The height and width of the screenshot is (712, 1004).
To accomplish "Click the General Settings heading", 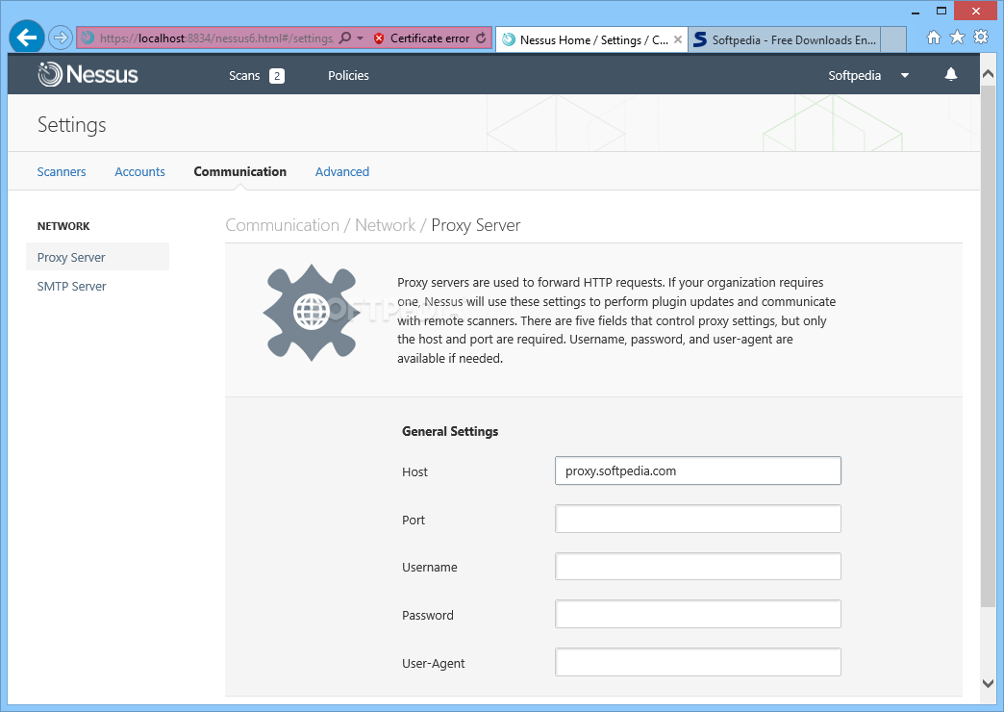I will point(450,431).
